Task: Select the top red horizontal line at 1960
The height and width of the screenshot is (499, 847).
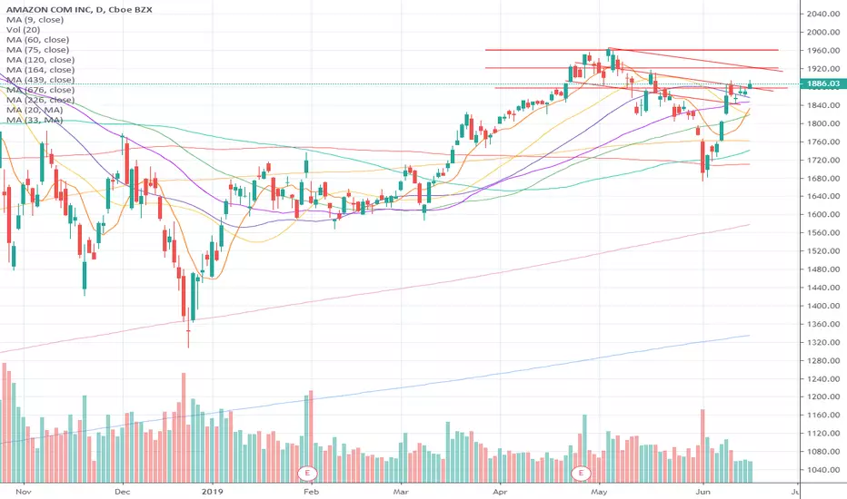Action: 632,50
